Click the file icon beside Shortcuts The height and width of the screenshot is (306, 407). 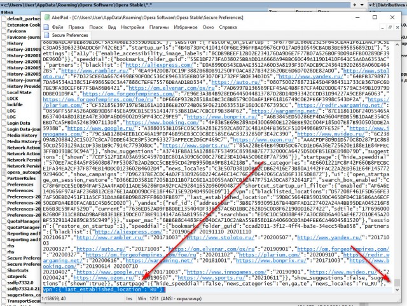[x=4, y=270]
